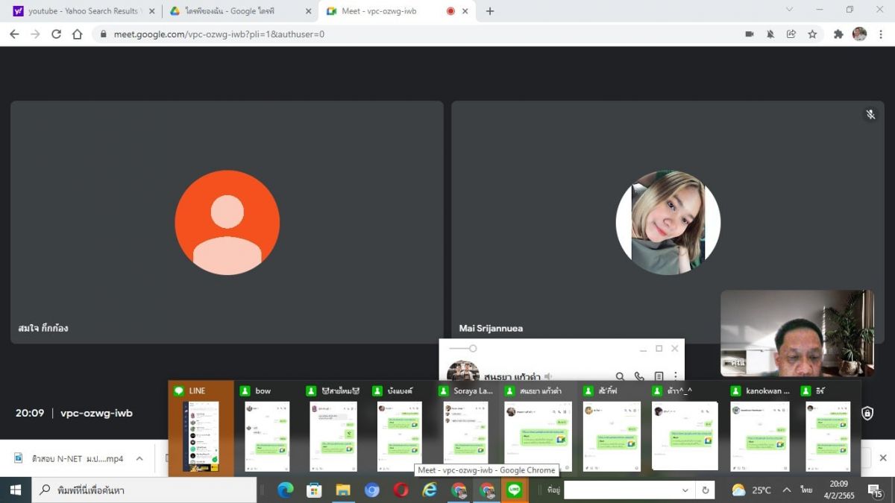895x503 pixels.
Task: Open the LINE app in the taskbar
Action: (x=514, y=490)
